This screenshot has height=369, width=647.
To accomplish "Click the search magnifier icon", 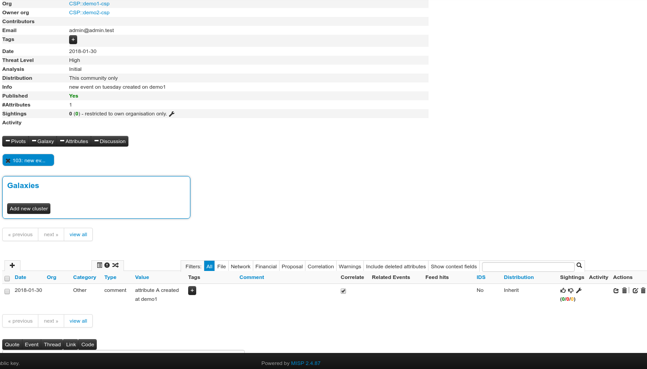I will 579,266.
